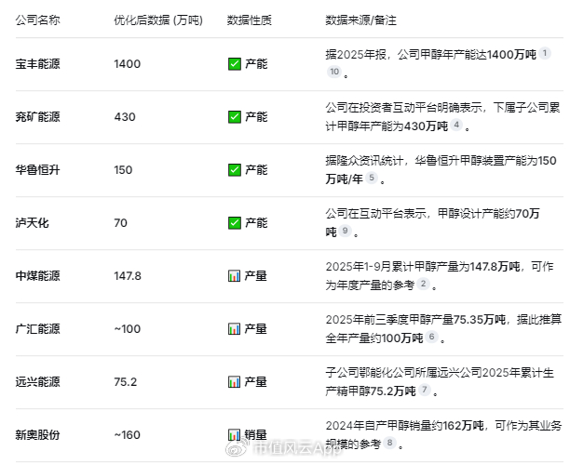
Task: Open citation badge 9 in 泸天化 note
Action: (345, 231)
